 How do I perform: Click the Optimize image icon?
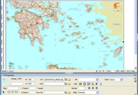pos(84,84)
